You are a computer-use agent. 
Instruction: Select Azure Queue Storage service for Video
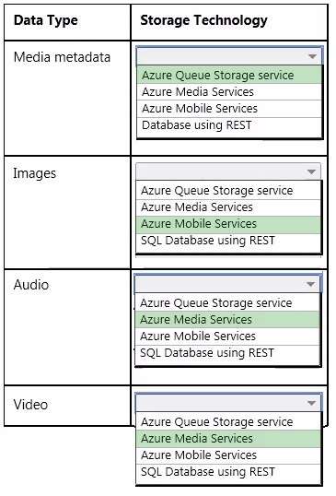(228, 422)
